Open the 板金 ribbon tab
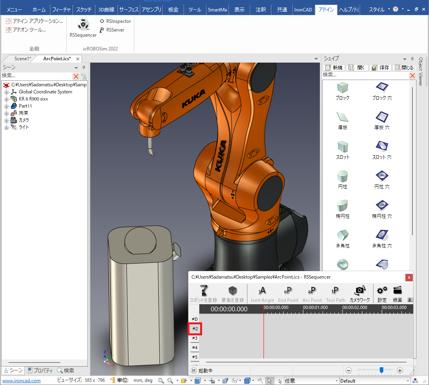Screen dimensions: 429x385 [174, 9]
